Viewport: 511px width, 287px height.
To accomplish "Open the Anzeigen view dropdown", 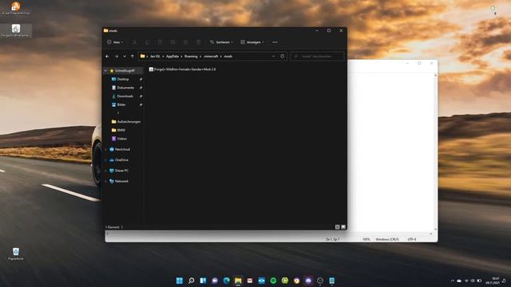I will 252,42.
